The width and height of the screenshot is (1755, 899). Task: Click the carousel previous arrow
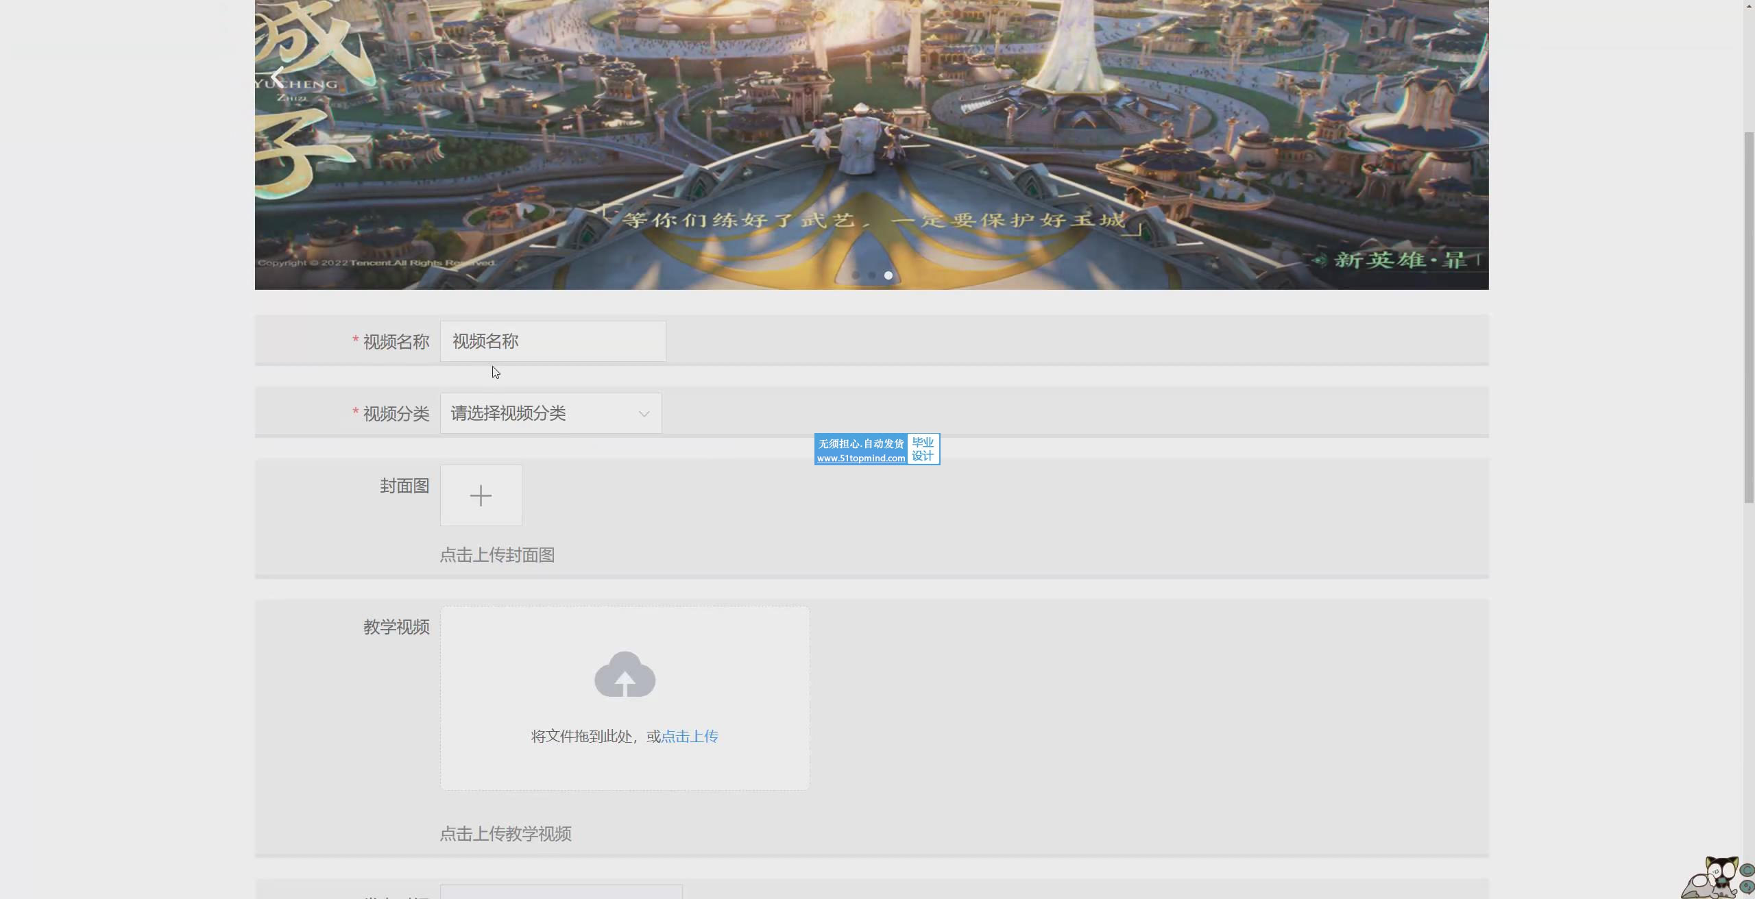pyautogui.click(x=277, y=77)
